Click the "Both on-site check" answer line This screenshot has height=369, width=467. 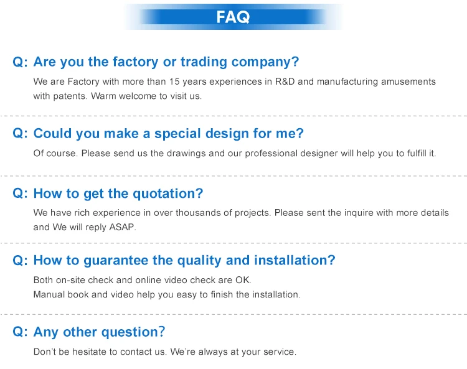pyautogui.click(x=142, y=279)
